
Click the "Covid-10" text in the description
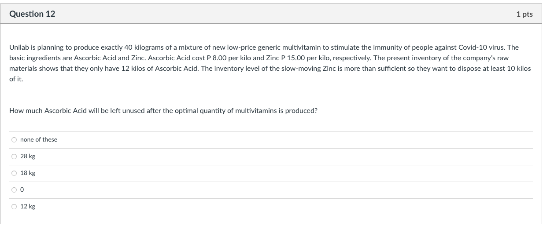471,47
